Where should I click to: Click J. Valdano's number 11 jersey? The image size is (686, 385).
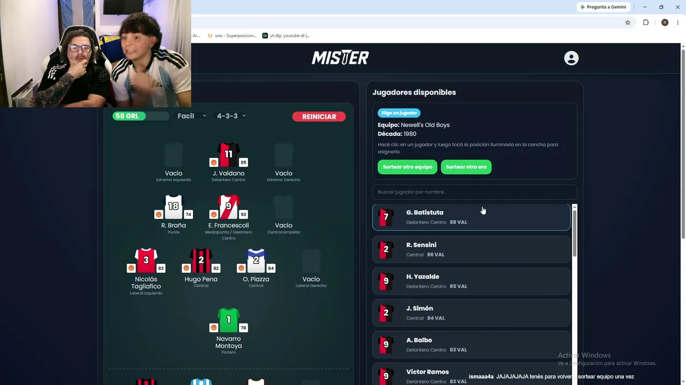click(228, 155)
